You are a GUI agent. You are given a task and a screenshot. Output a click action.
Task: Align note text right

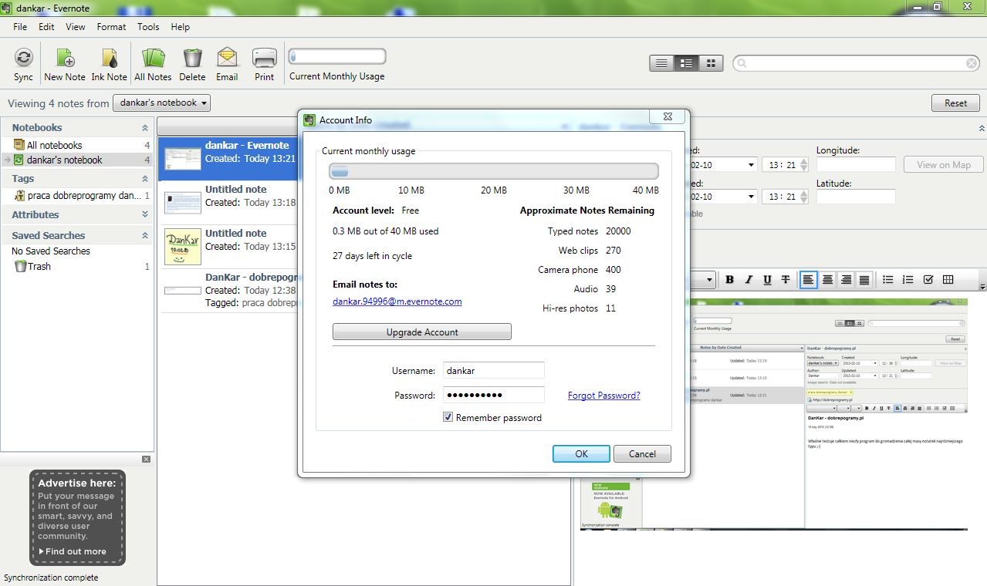click(846, 280)
